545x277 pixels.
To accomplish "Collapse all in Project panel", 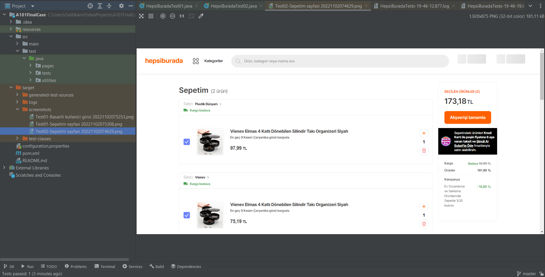I will (109, 6).
